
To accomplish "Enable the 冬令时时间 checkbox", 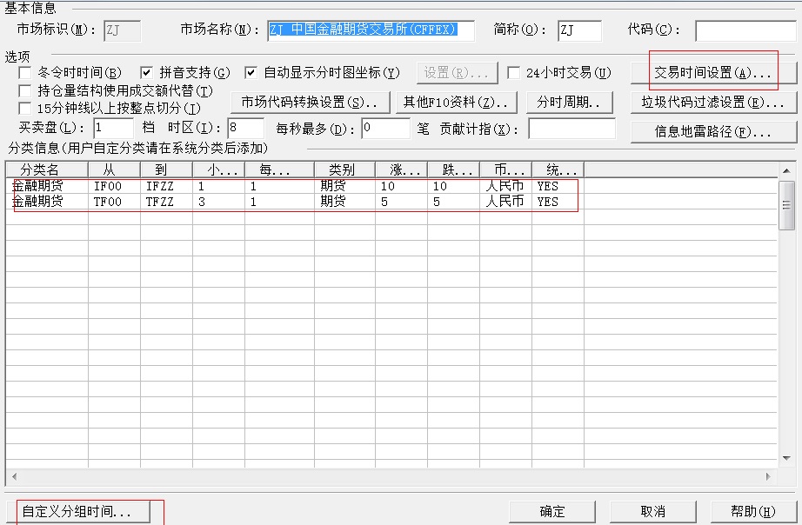I will [25, 73].
